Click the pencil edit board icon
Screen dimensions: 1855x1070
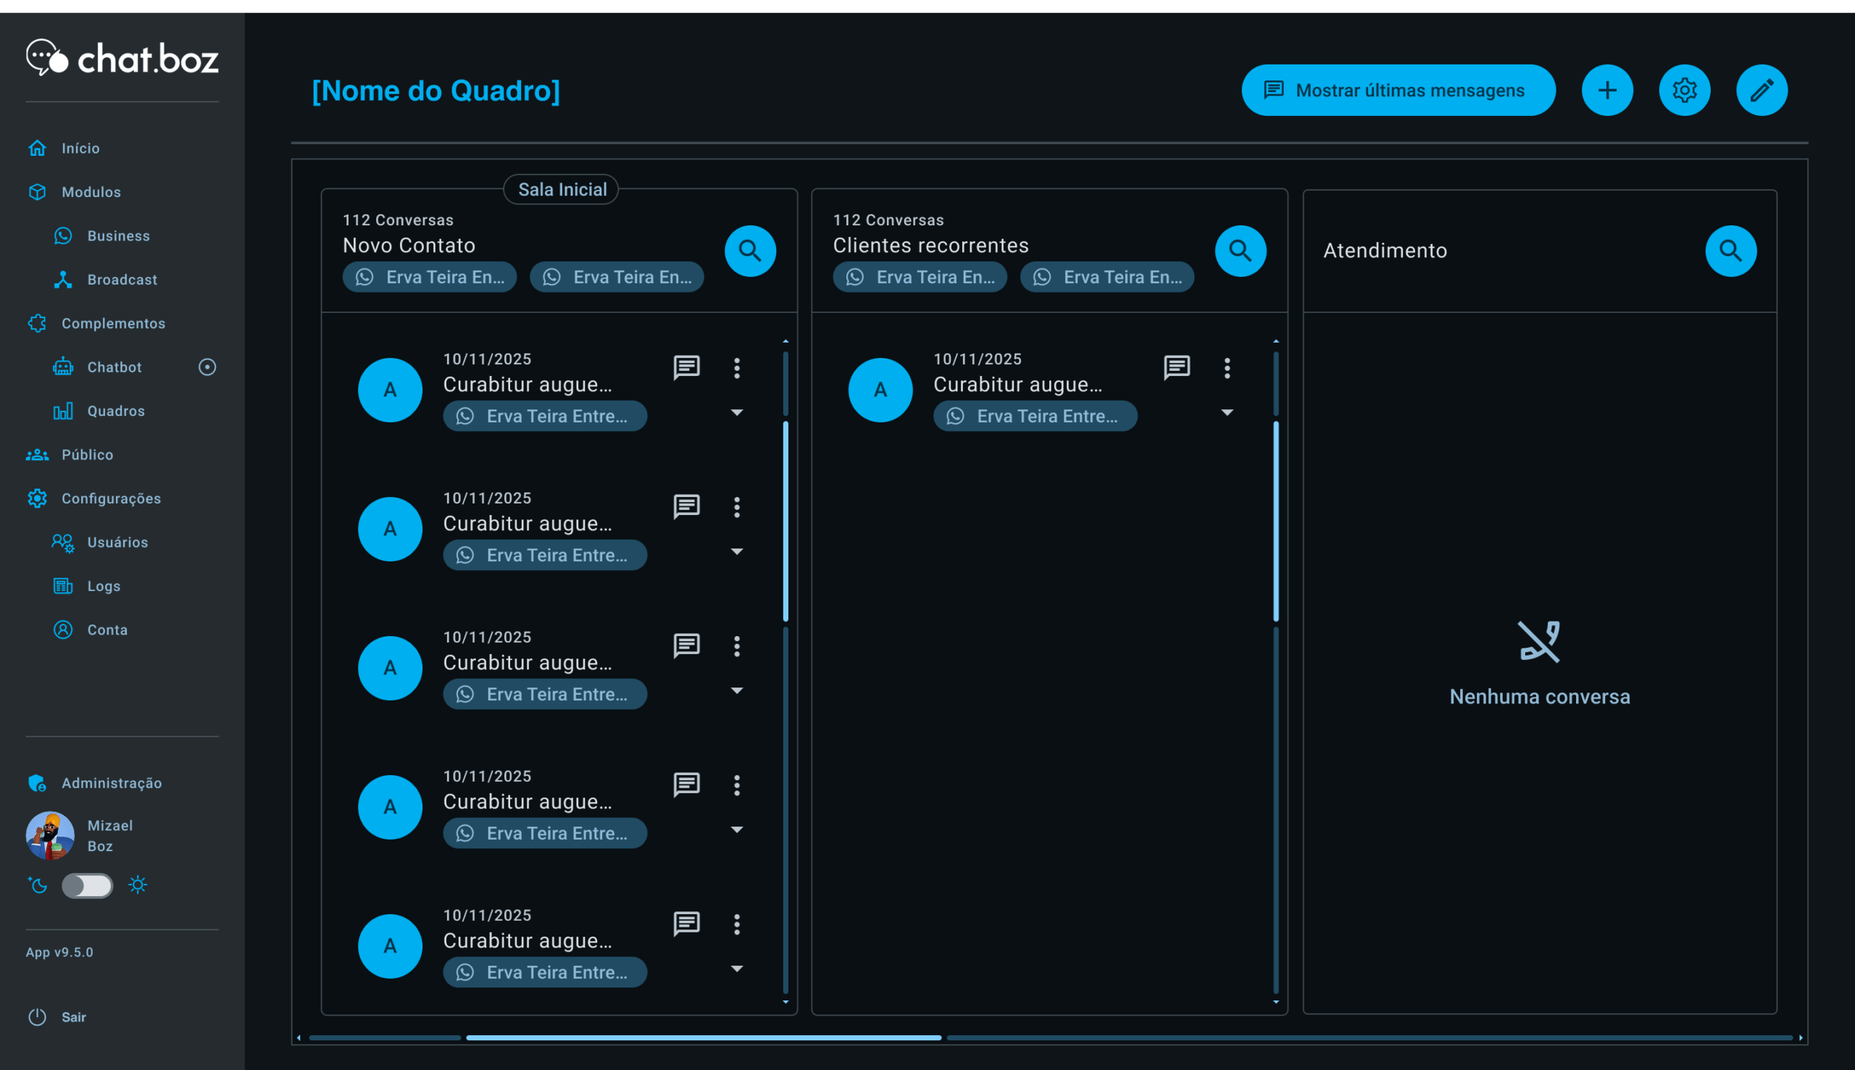1761,91
